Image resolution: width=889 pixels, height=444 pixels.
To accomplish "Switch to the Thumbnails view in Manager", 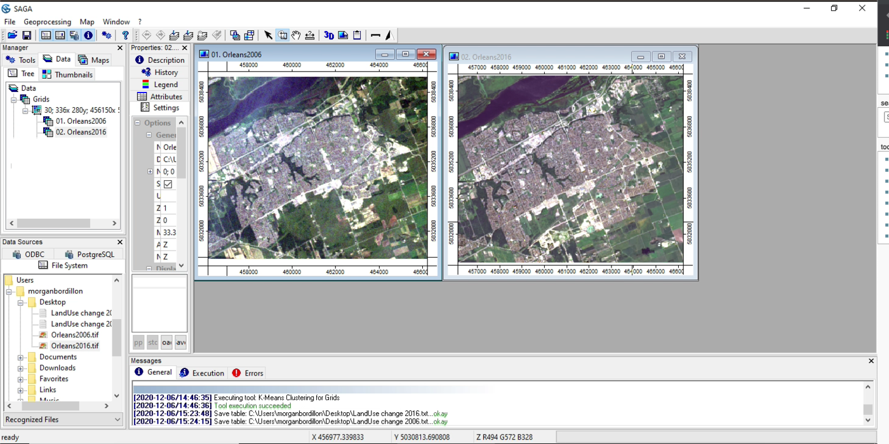I will tap(67, 74).
